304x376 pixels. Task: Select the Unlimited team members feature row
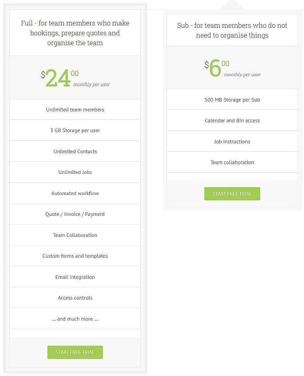click(x=75, y=109)
